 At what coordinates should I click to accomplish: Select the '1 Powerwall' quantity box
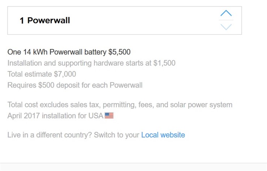point(125,21)
